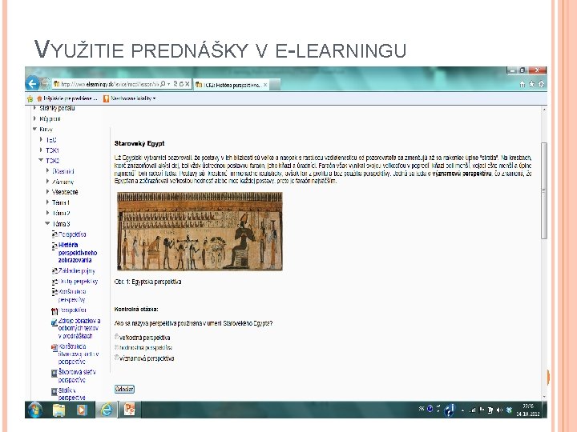Click the Staroveký Egypt heading

(139, 143)
